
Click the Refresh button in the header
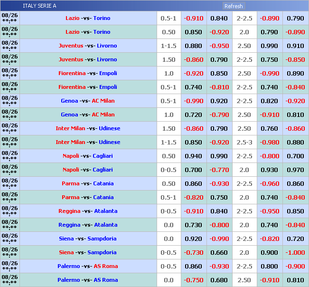(234, 6)
